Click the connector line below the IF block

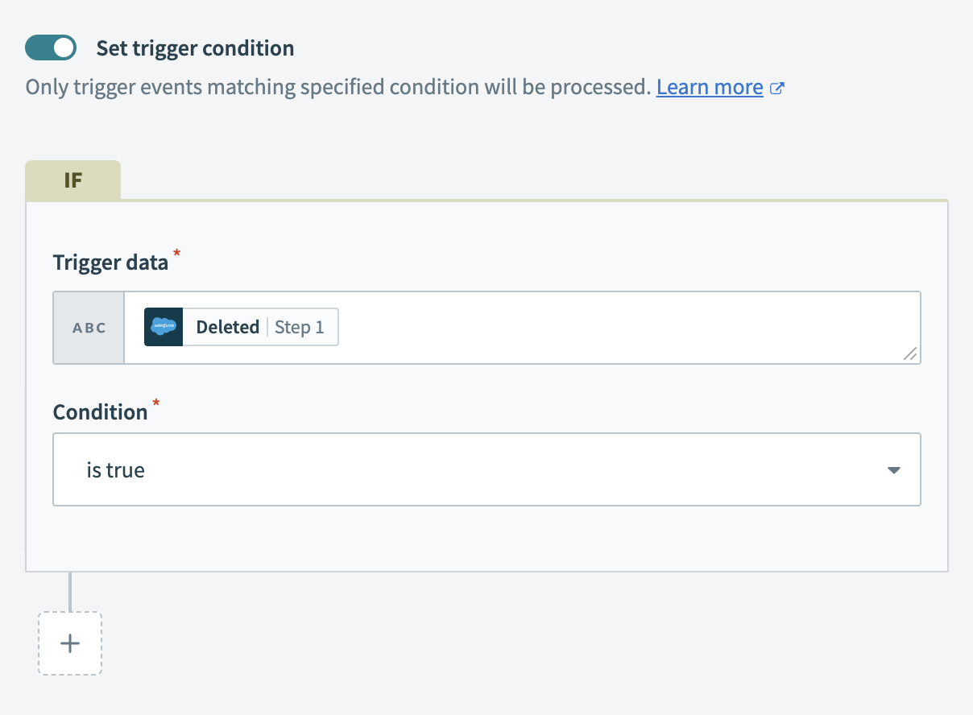click(70, 591)
